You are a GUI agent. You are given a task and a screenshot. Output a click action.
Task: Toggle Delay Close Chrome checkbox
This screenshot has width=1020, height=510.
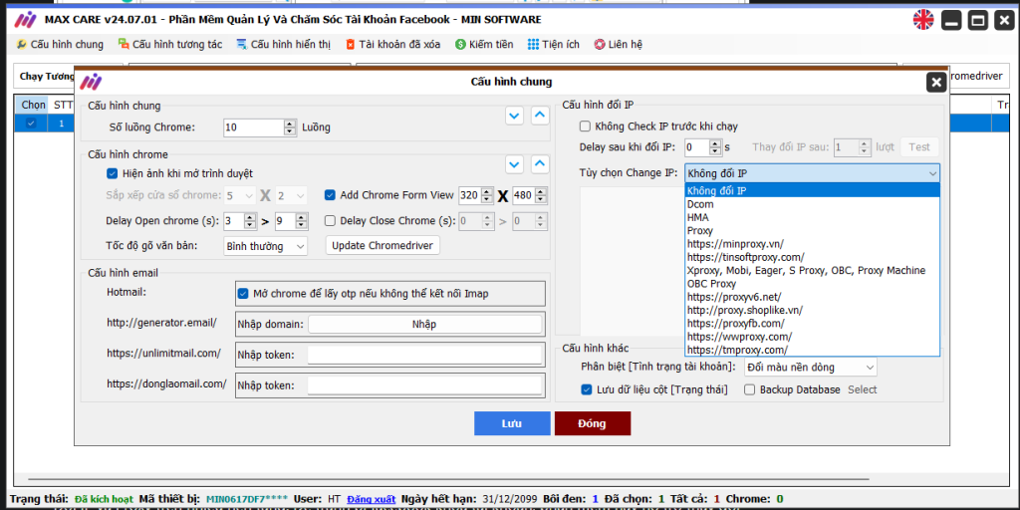click(x=330, y=220)
